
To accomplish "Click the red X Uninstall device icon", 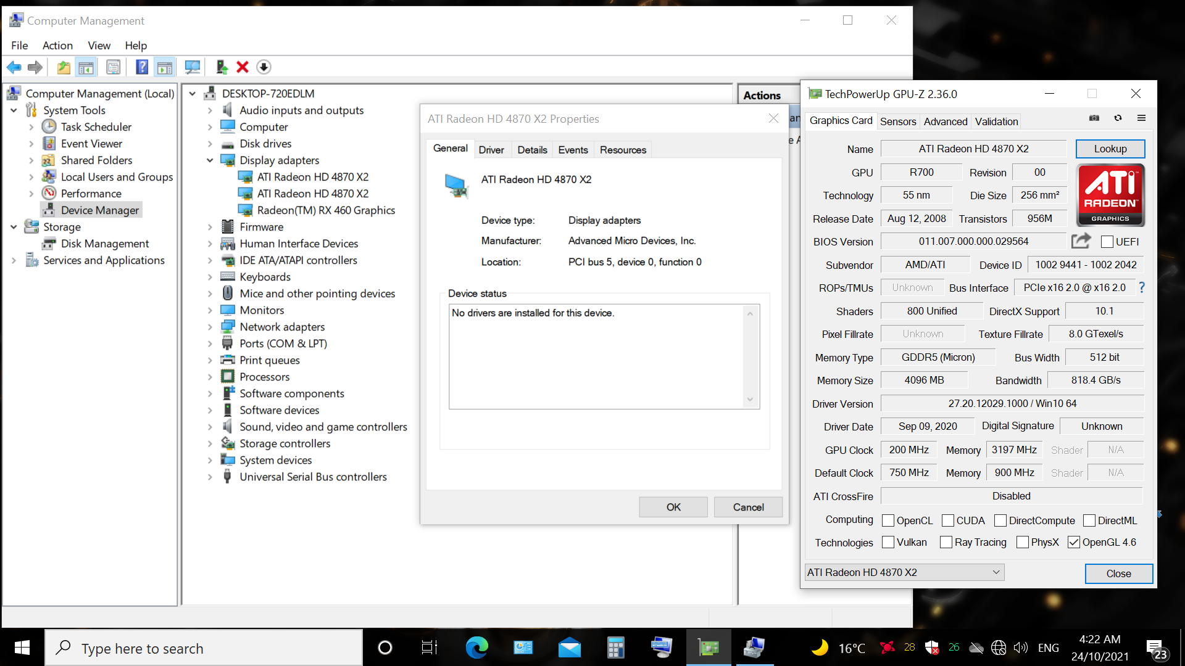I will [x=243, y=67].
